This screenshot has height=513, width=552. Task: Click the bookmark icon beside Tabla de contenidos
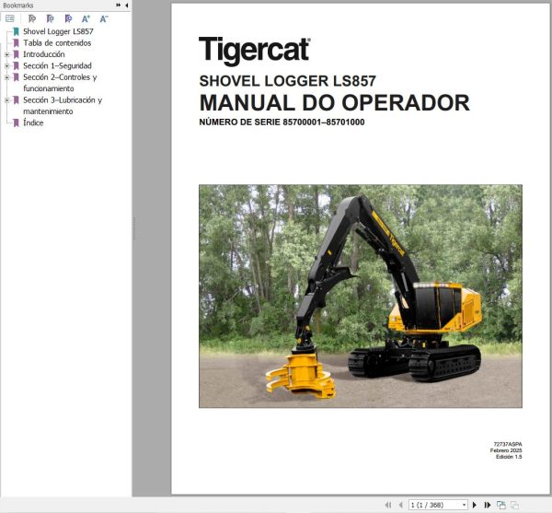click(16, 43)
